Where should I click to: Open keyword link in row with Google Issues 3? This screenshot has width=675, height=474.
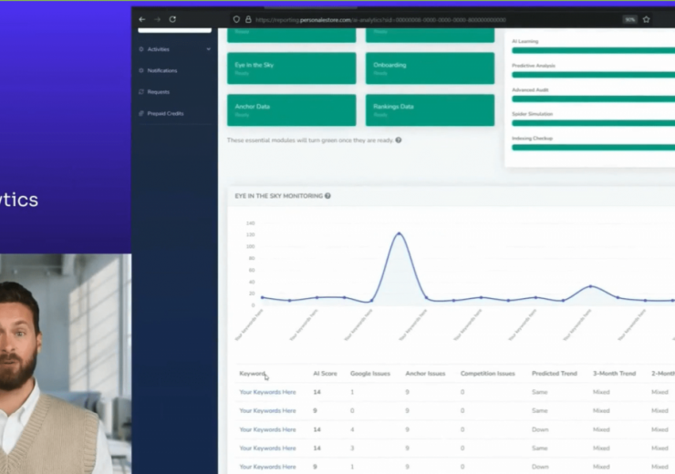[x=267, y=448]
